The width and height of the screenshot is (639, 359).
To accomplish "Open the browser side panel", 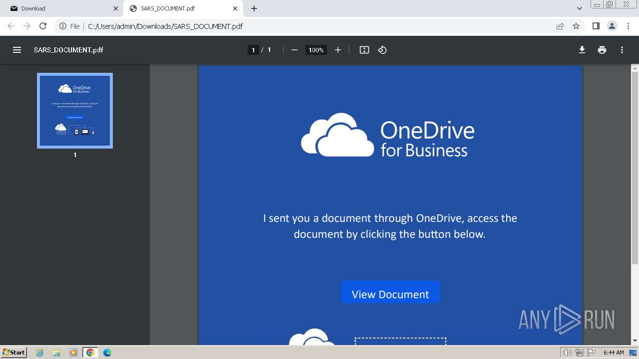I will pyautogui.click(x=596, y=26).
